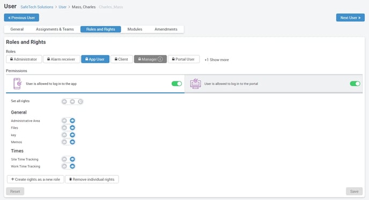The width and height of the screenshot is (369, 200).
Task: Click the General section heading
Action: pyautogui.click(x=19, y=112)
